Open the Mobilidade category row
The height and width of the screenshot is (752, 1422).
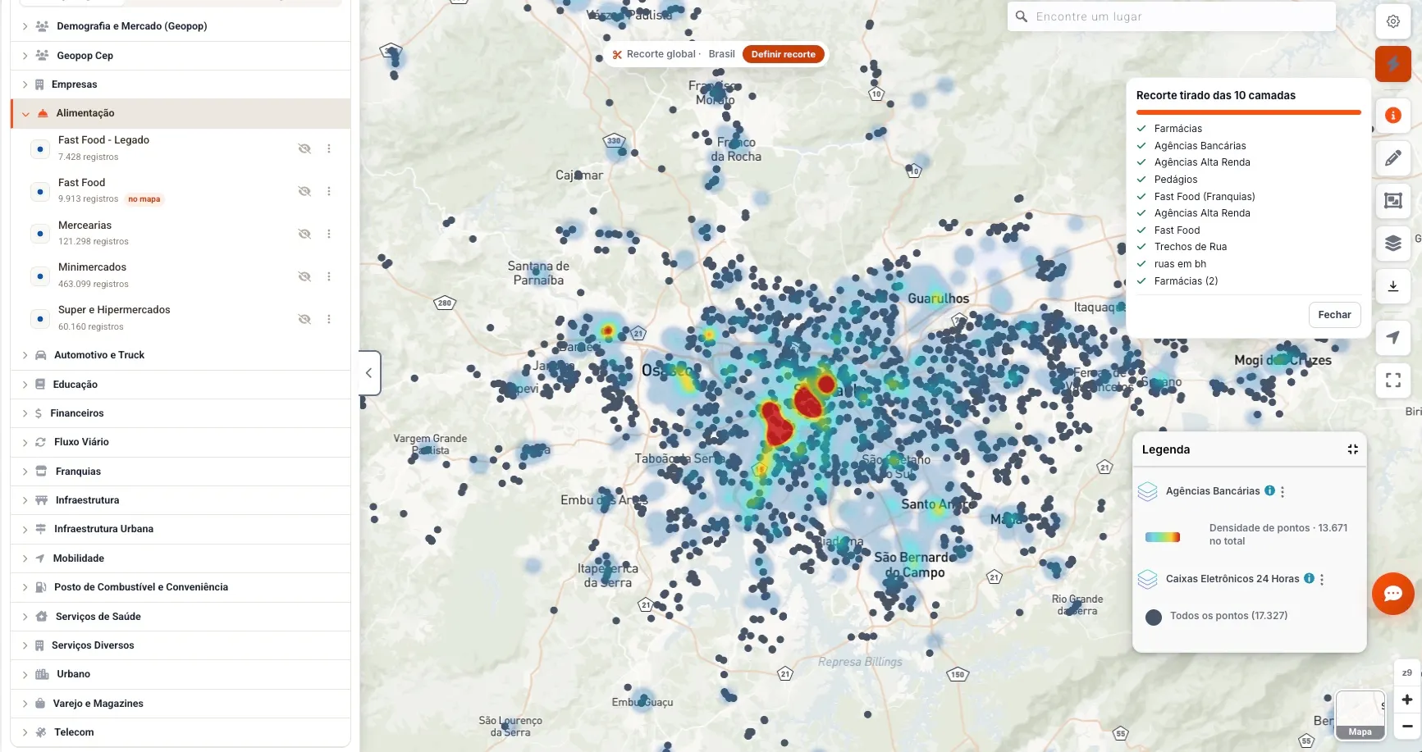(181, 558)
